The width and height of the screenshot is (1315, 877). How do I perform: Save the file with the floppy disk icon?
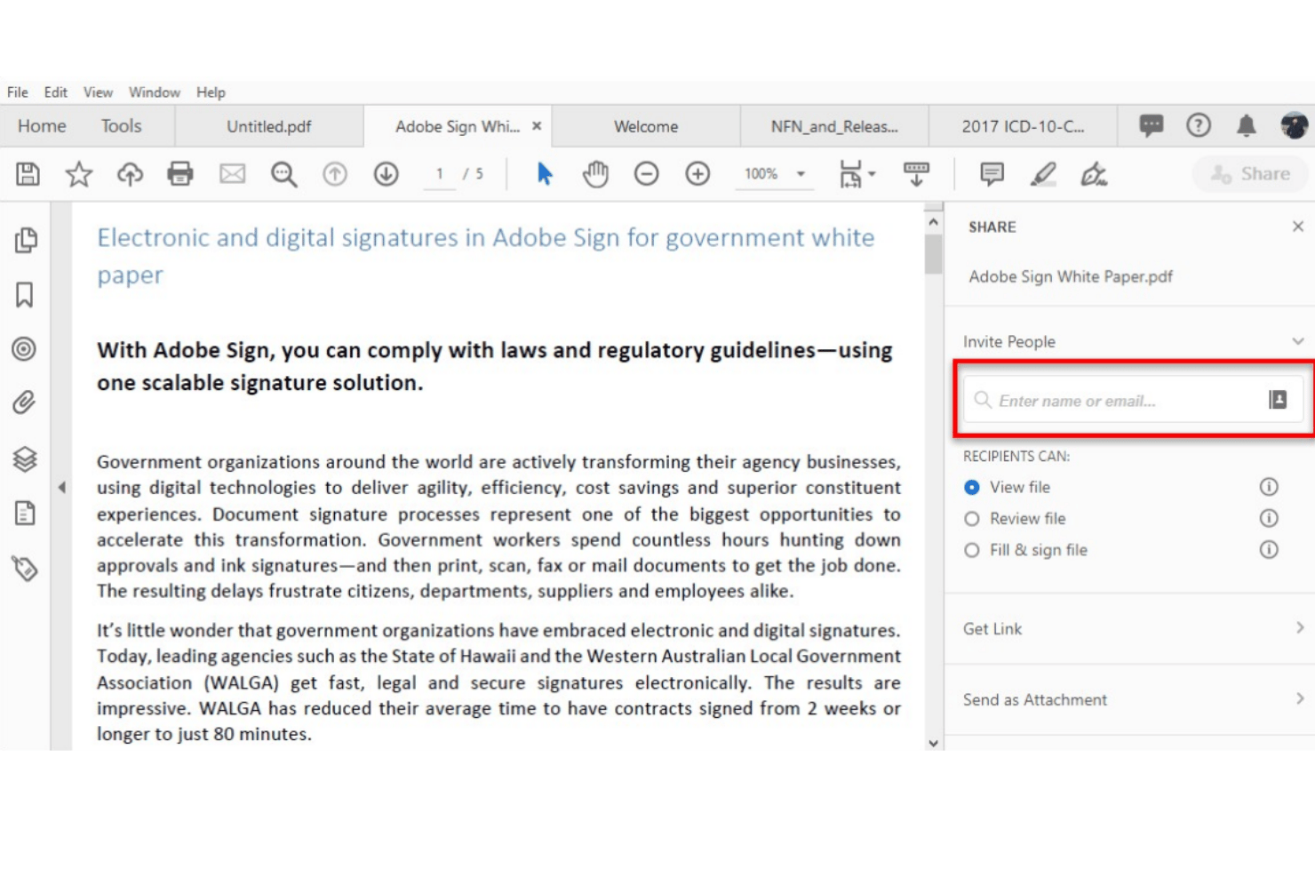[28, 174]
